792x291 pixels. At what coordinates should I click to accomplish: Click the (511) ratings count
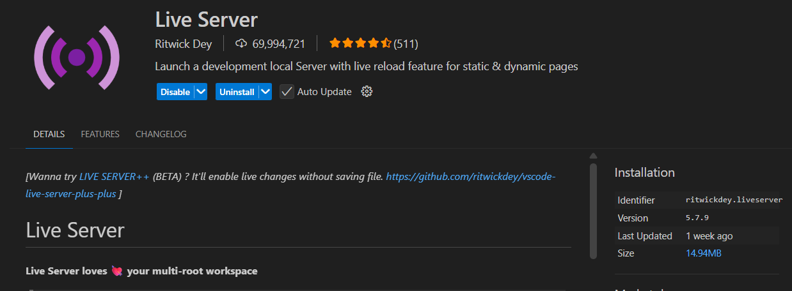pyautogui.click(x=406, y=44)
